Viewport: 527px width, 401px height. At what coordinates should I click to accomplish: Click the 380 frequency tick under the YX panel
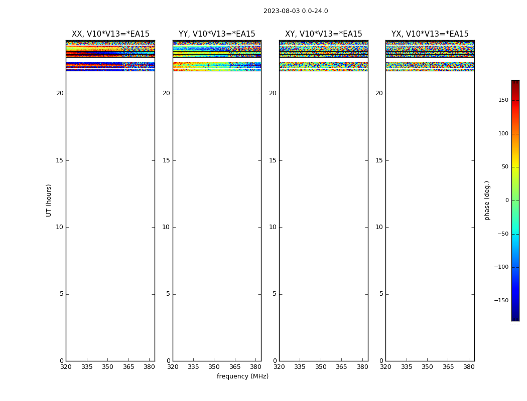pos(469,367)
